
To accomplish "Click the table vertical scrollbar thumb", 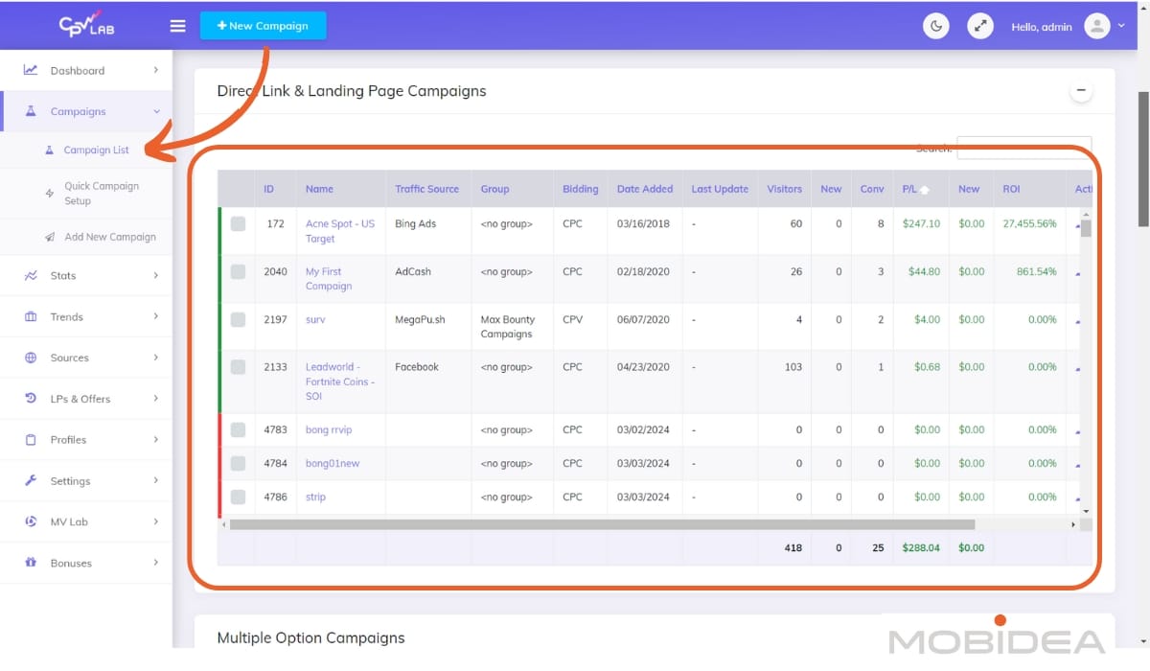I will click(x=1086, y=228).
